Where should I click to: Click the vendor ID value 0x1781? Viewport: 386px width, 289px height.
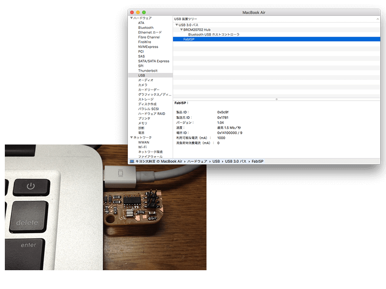click(222, 118)
